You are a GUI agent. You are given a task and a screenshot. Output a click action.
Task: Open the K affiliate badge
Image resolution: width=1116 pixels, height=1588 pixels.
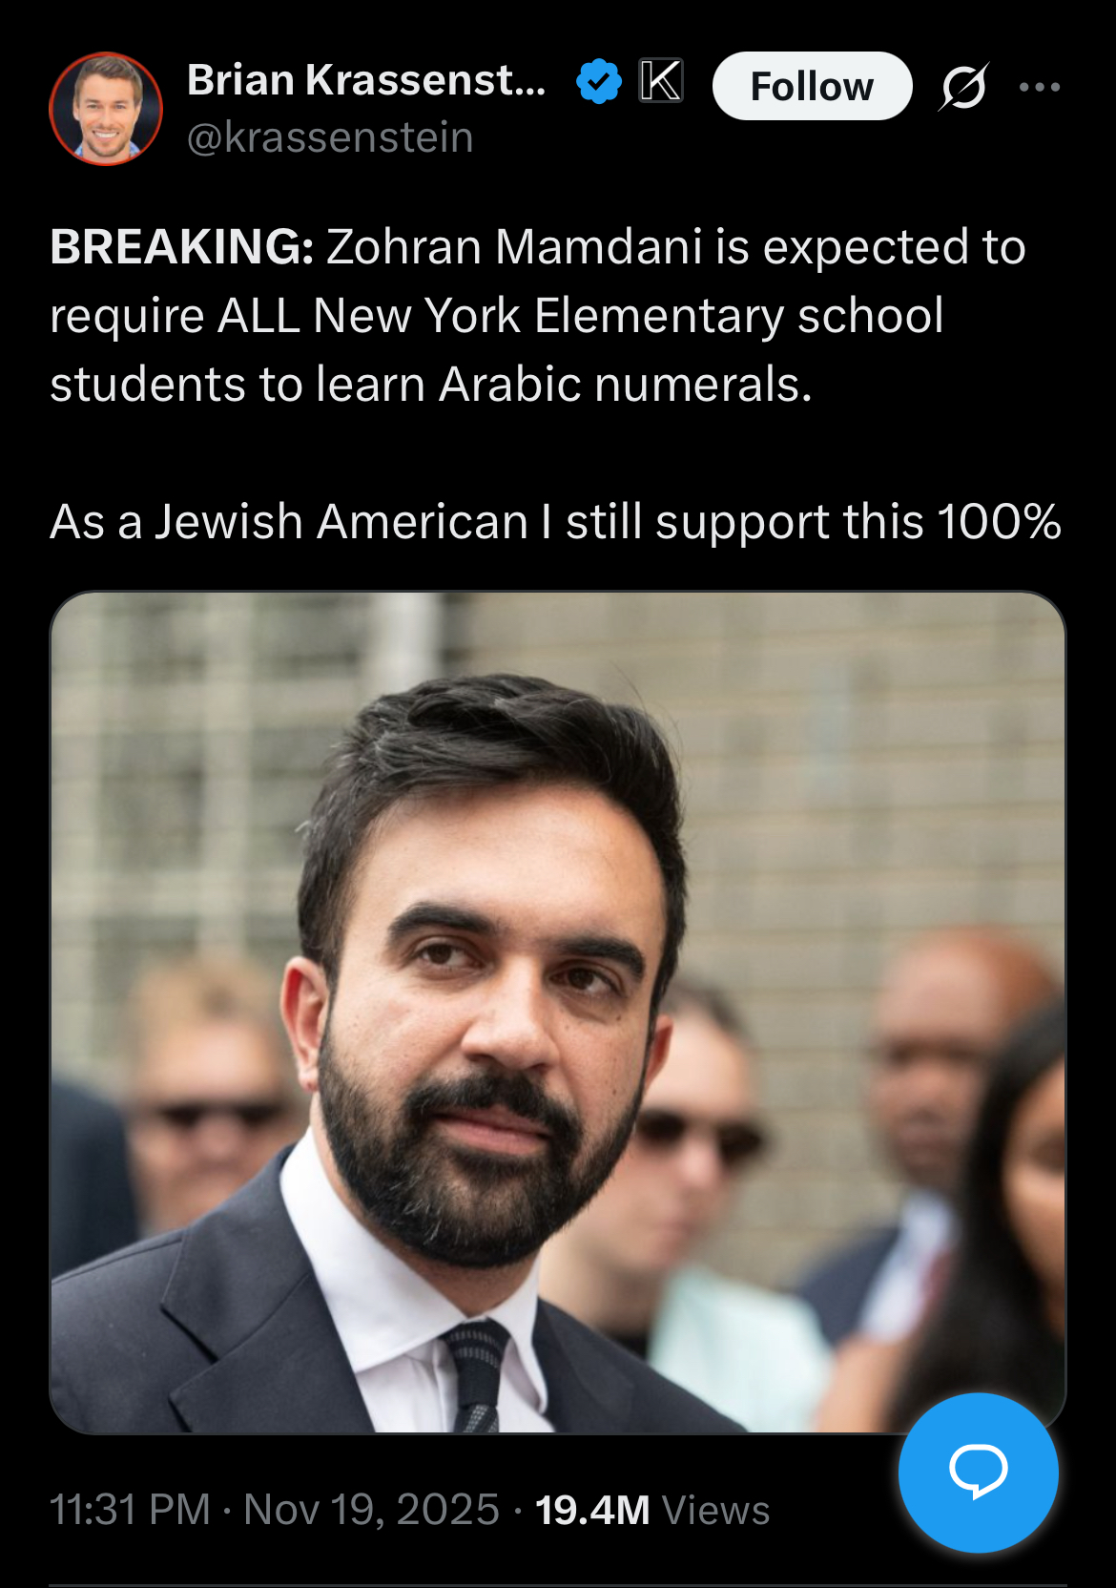pyautogui.click(x=661, y=80)
